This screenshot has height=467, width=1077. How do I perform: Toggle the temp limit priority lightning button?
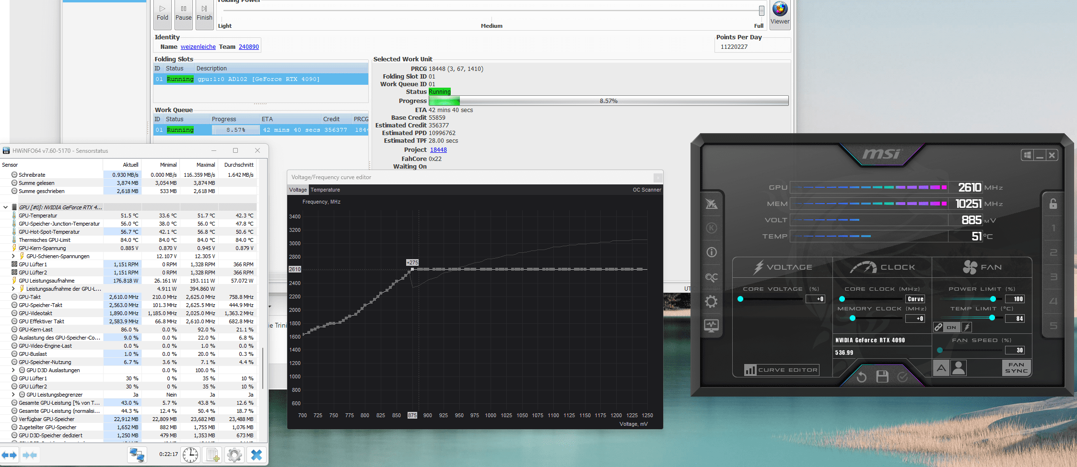click(x=967, y=327)
